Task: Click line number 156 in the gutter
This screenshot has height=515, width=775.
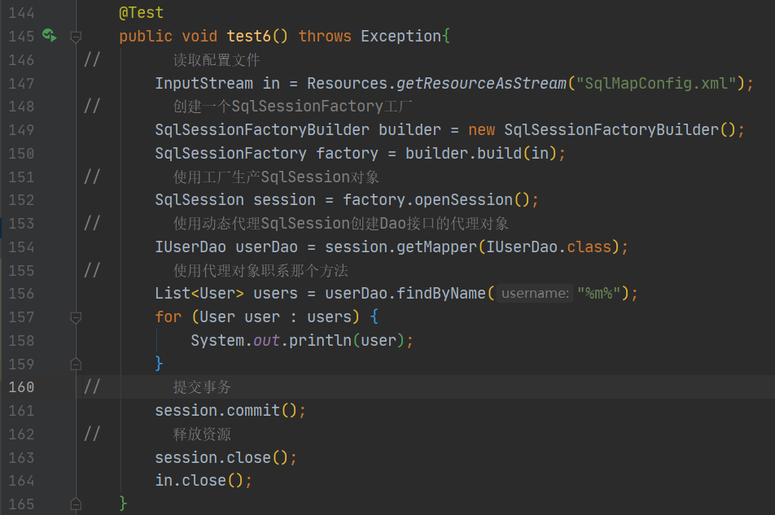Action: (21, 294)
